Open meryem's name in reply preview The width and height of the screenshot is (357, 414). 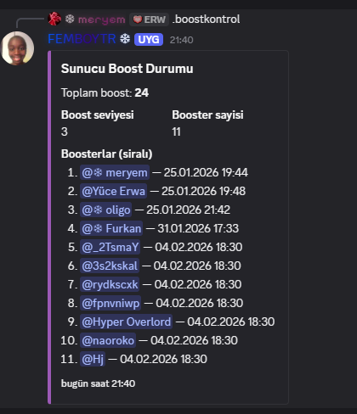pyautogui.click(x=95, y=20)
